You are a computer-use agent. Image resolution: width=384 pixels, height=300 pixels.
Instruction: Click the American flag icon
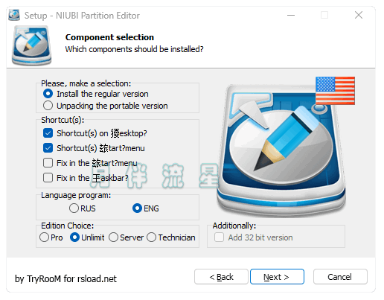pyautogui.click(x=335, y=91)
